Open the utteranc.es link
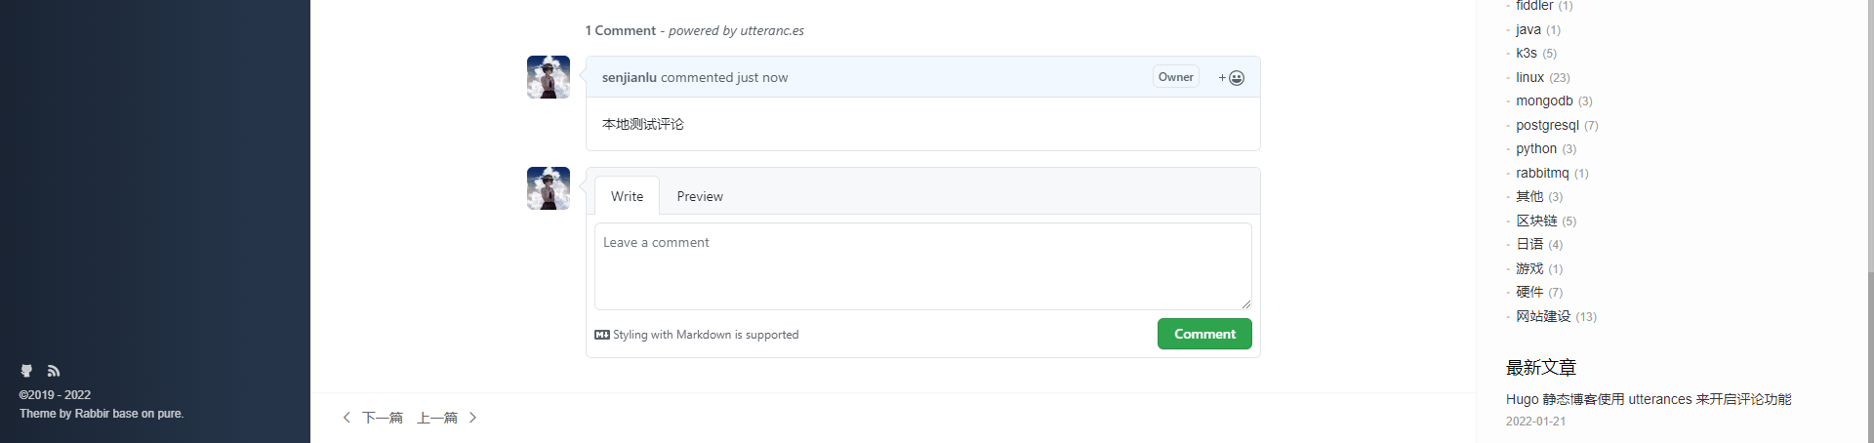Viewport: 1874px width, 443px height. pyautogui.click(x=772, y=30)
